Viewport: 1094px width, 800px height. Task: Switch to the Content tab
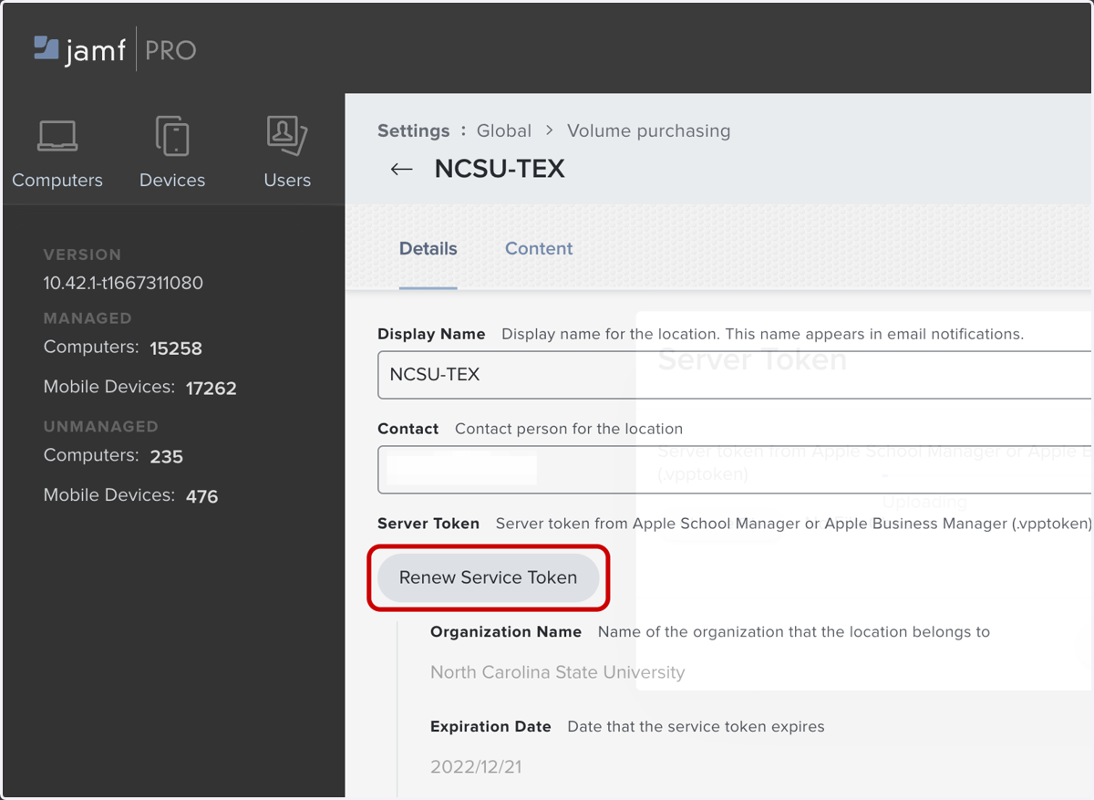539,248
